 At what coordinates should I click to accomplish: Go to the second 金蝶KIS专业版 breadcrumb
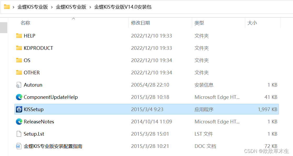(x=71, y=7)
